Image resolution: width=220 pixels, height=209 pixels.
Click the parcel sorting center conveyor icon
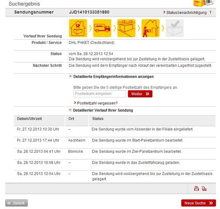click(x=126, y=28)
